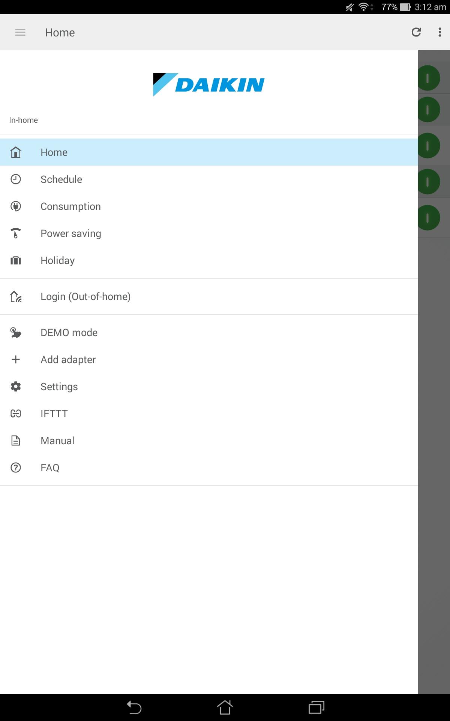Click the clock icon beside Schedule
The width and height of the screenshot is (450, 721).
[x=16, y=179]
